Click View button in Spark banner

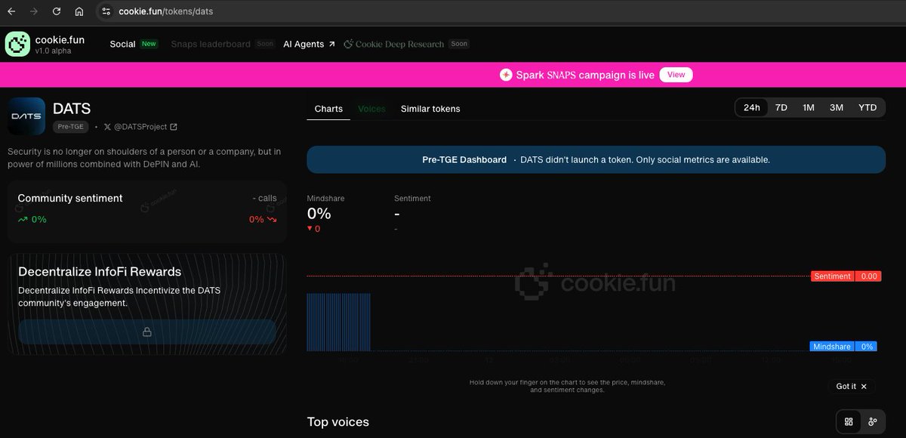click(676, 75)
